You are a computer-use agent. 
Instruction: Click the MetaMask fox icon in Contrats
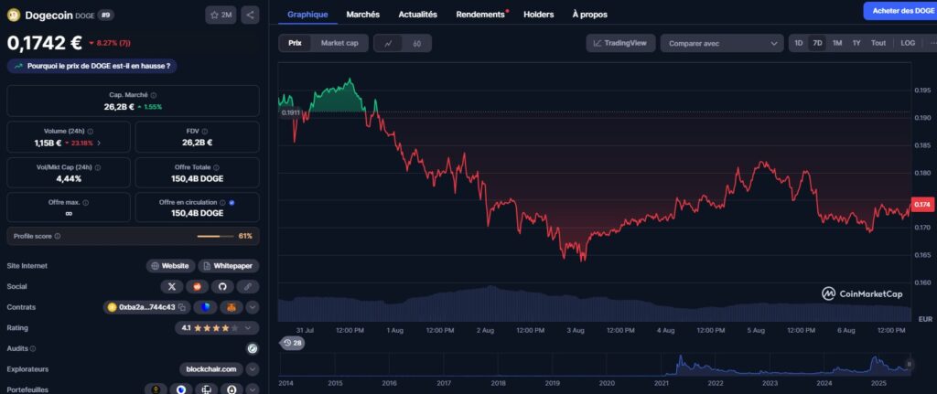point(231,307)
